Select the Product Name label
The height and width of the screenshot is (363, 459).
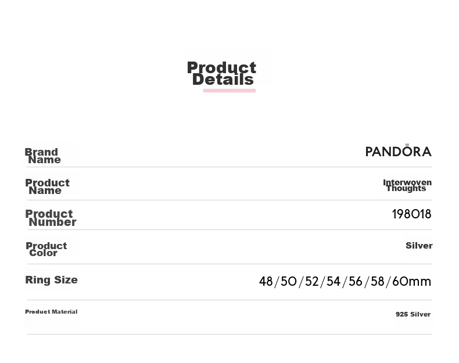point(47,186)
